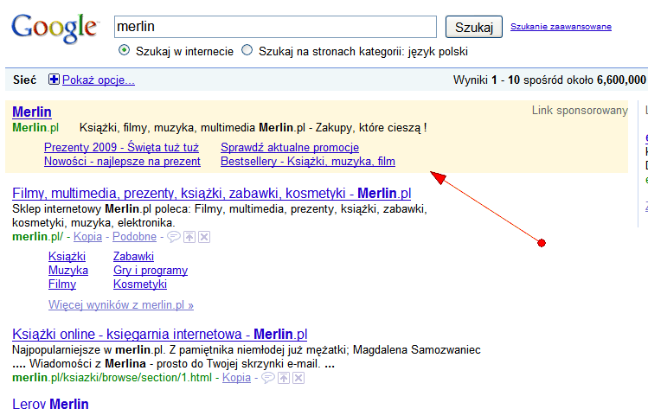Open 'Kopia' link of ksiazki/browse result

[236, 378]
